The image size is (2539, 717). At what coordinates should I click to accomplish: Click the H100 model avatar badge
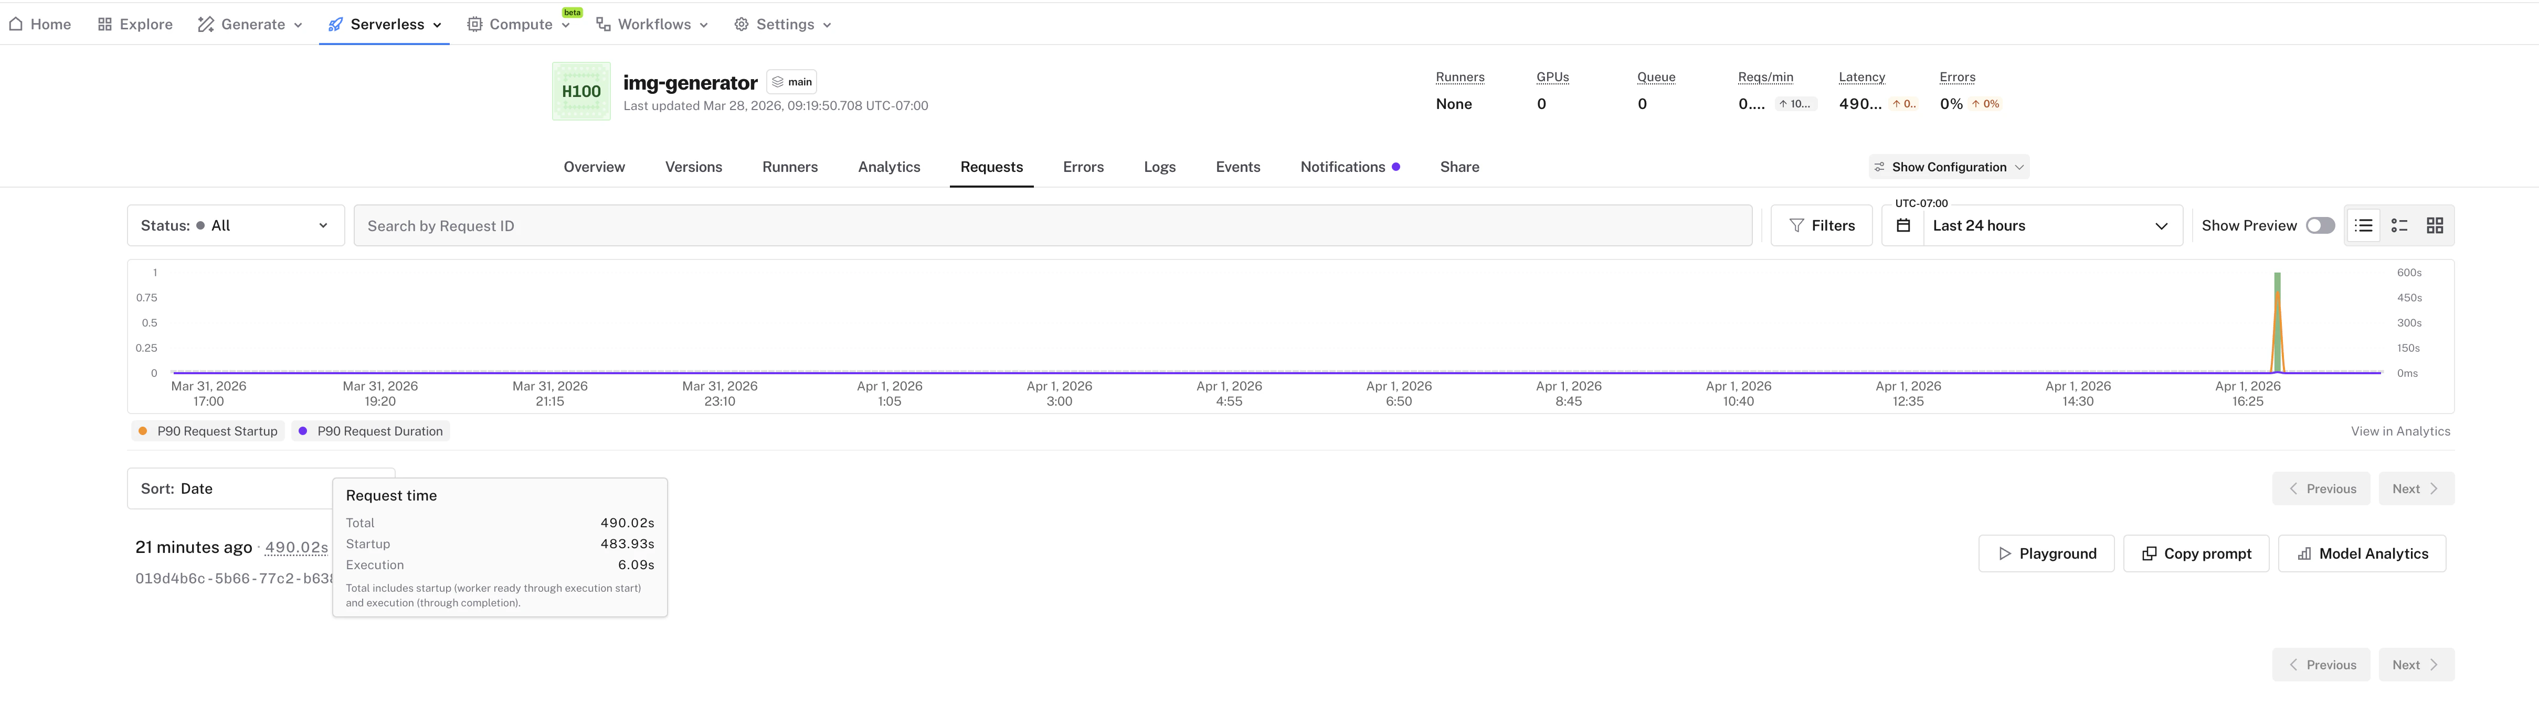click(x=580, y=91)
